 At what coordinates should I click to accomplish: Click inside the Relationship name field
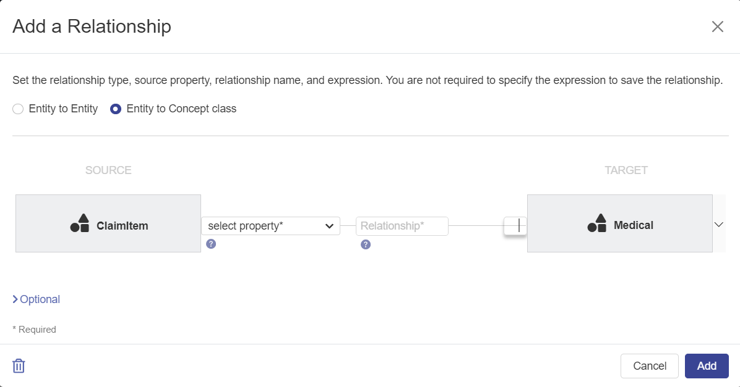point(402,226)
